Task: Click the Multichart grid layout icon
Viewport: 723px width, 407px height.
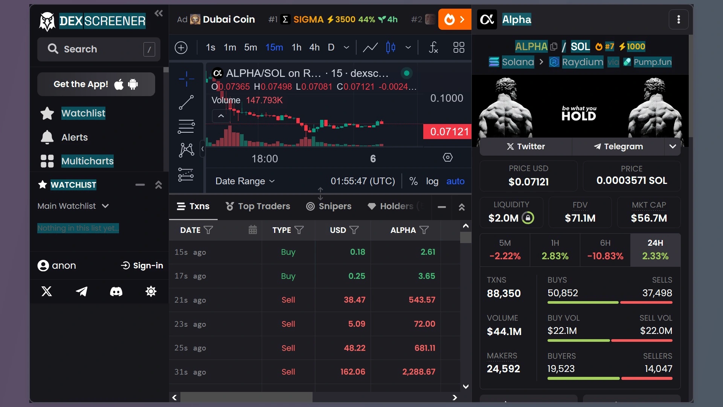Action: pos(458,48)
